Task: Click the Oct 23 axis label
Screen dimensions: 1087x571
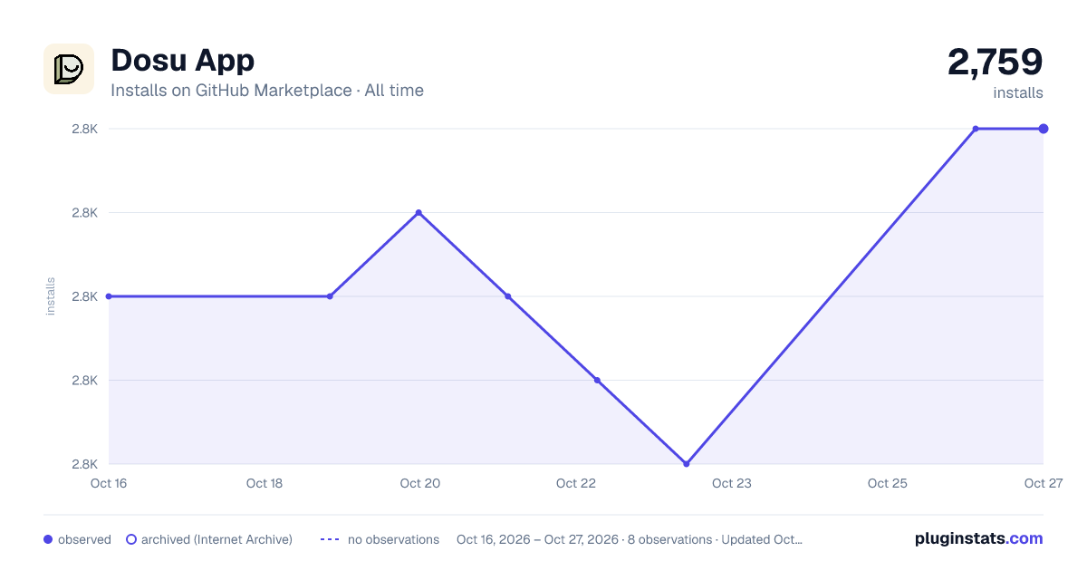Action: point(732,483)
